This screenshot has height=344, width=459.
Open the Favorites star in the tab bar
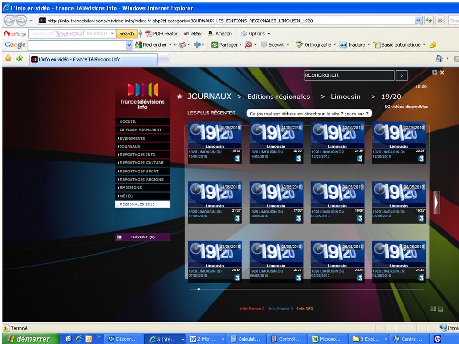pos(8,59)
